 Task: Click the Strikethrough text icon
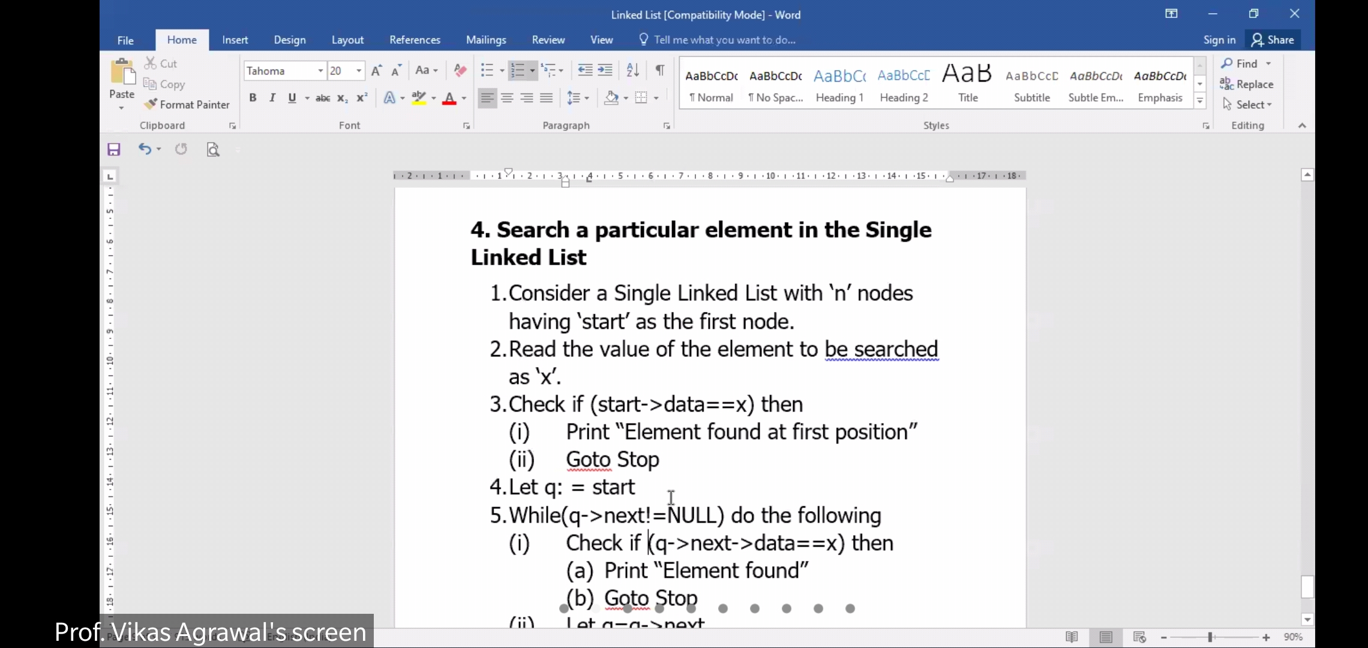pyautogui.click(x=323, y=98)
